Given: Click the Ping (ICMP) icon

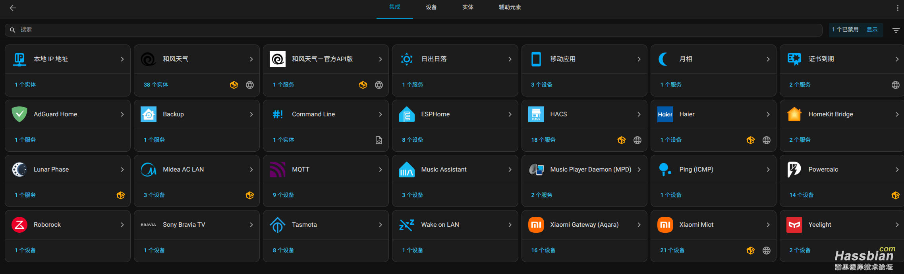Looking at the screenshot, I should (x=665, y=170).
